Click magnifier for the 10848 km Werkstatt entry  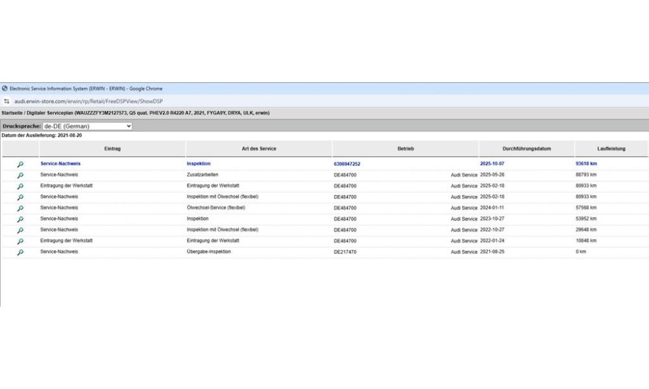pyautogui.click(x=20, y=242)
